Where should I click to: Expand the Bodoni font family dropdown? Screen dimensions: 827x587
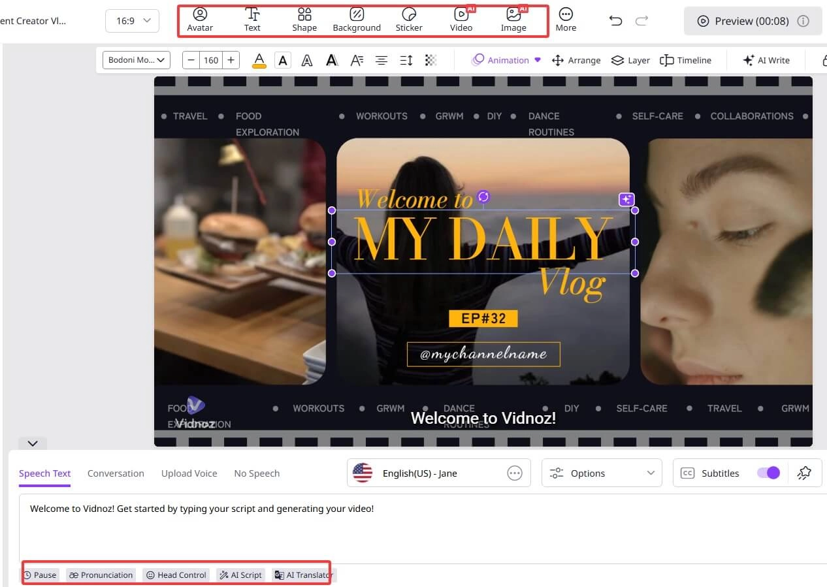click(137, 60)
